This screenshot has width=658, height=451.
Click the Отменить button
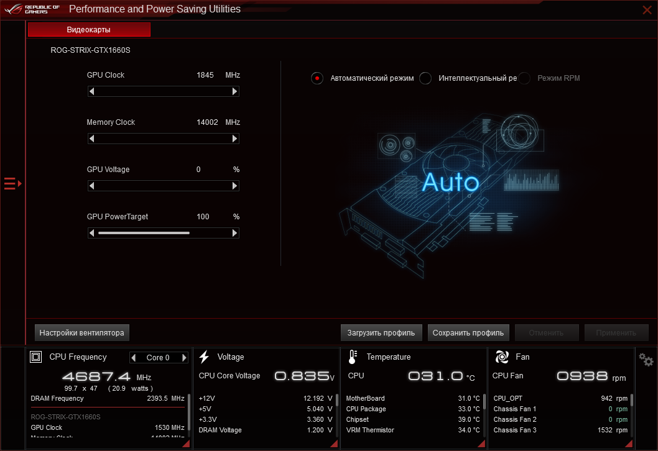(x=547, y=333)
